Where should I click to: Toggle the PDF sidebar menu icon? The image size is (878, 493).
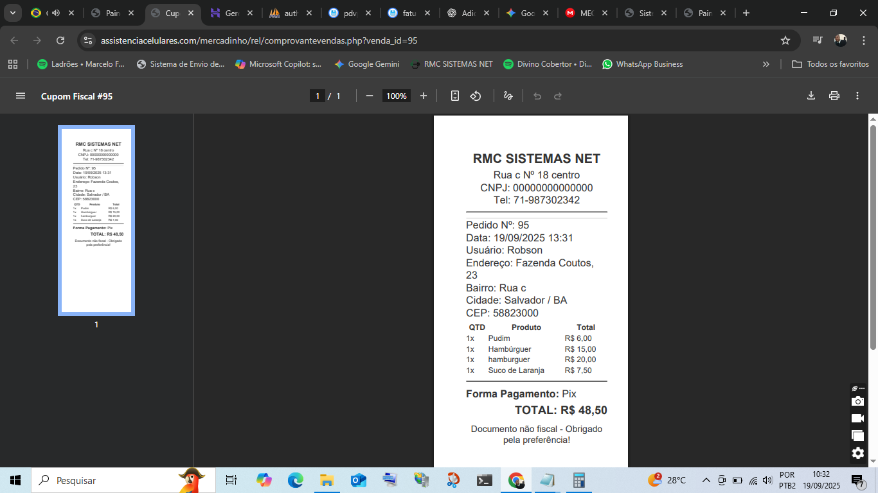click(21, 96)
